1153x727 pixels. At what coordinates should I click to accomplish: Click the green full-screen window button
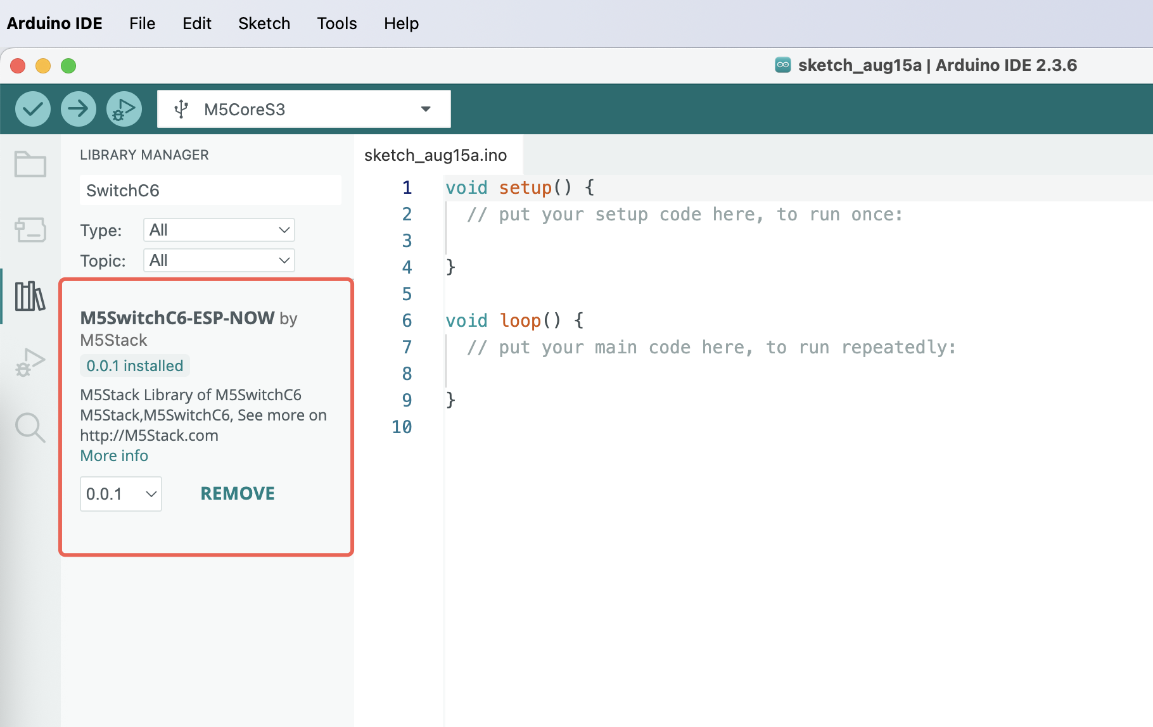tap(68, 65)
